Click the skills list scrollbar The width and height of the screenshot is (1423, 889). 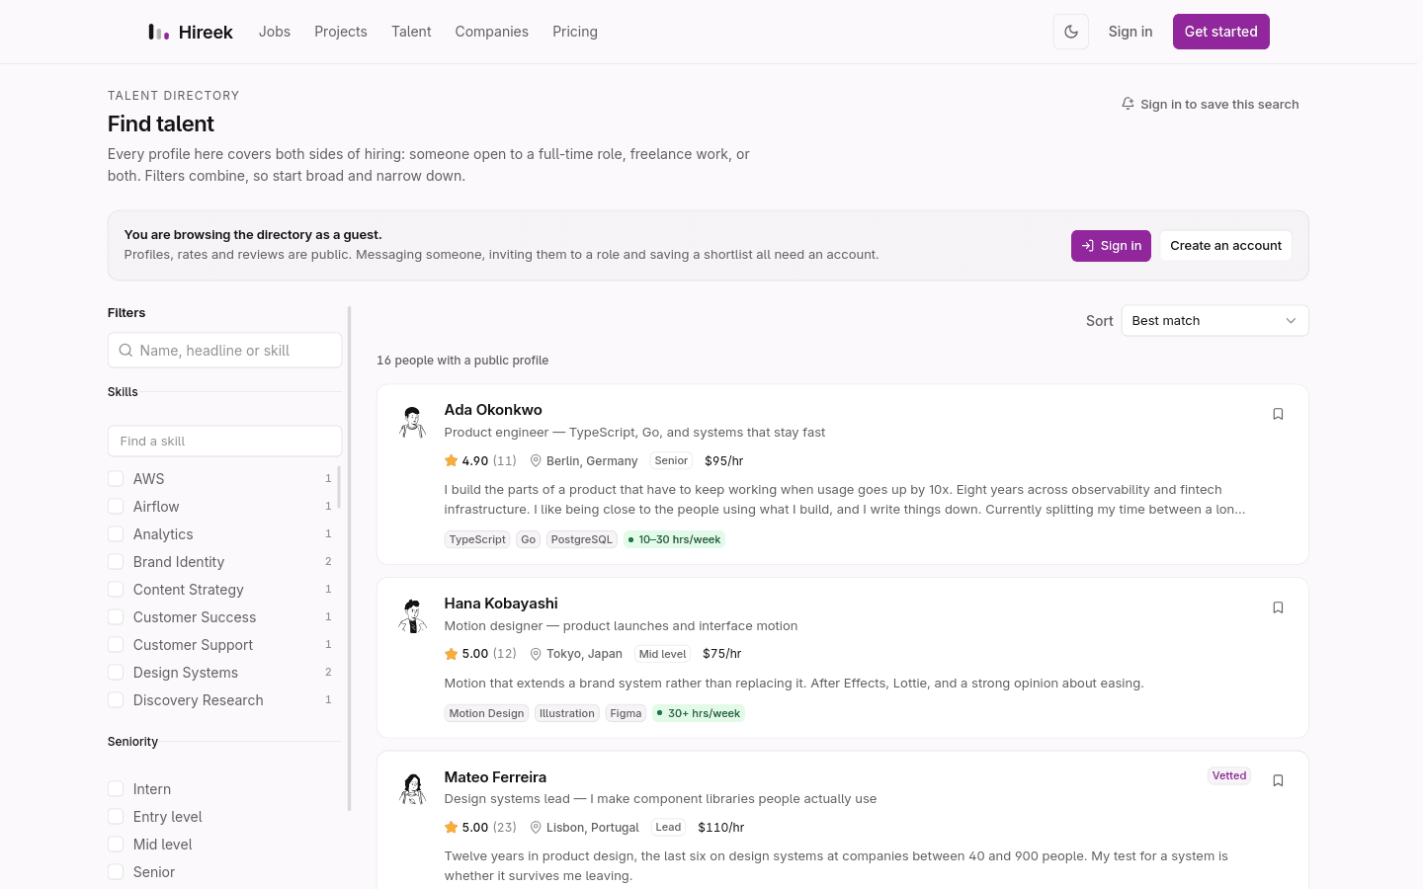click(339, 487)
